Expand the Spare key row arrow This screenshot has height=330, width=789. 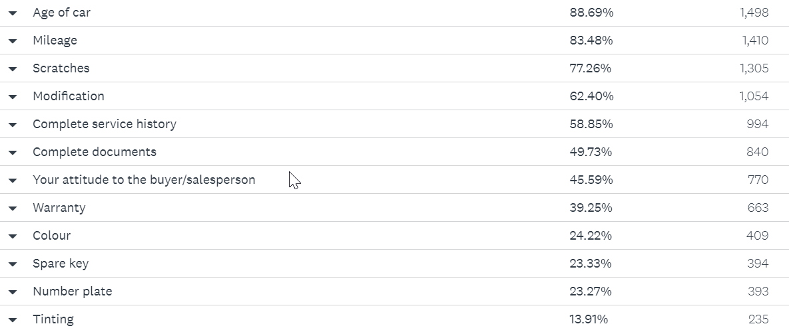pyautogui.click(x=13, y=264)
